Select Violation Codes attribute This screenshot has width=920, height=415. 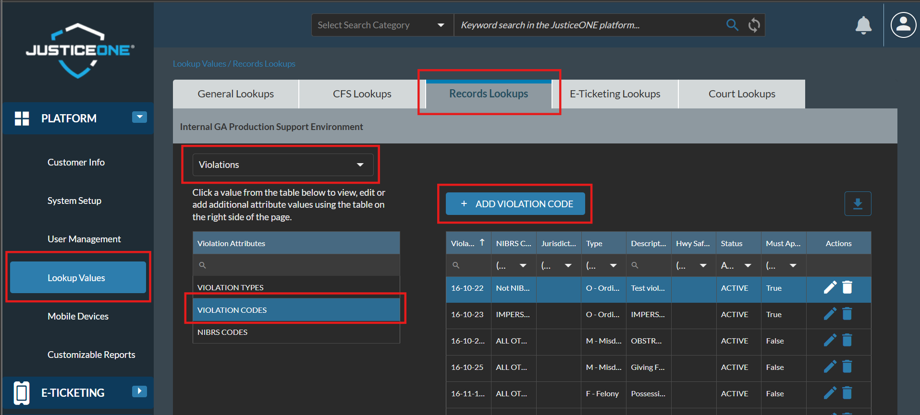point(296,310)
